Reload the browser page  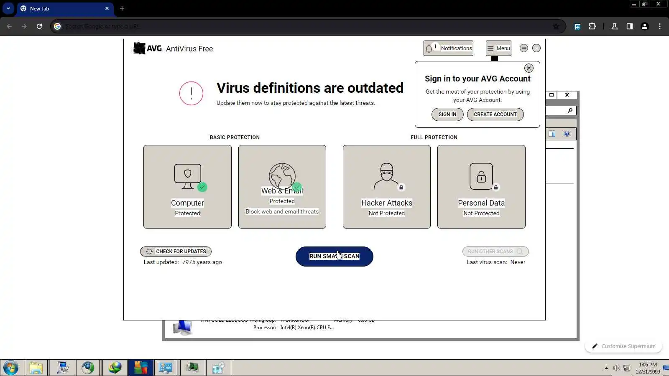[x=39, y=26]
